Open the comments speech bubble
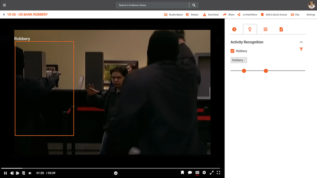Viewport: 317px width, 178px height. [x=190, y=173]
